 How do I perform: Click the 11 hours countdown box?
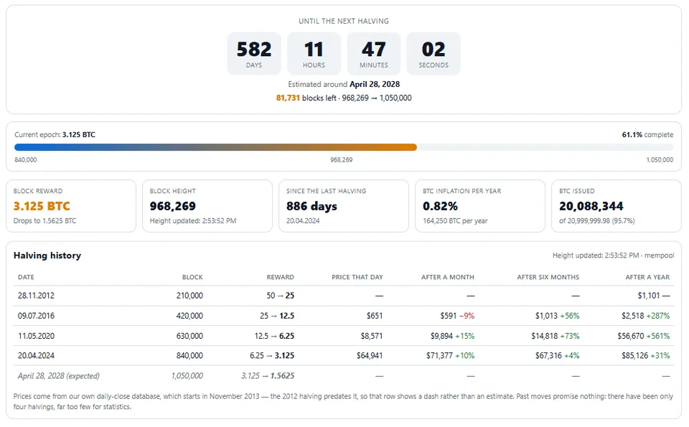click(314, 54)
